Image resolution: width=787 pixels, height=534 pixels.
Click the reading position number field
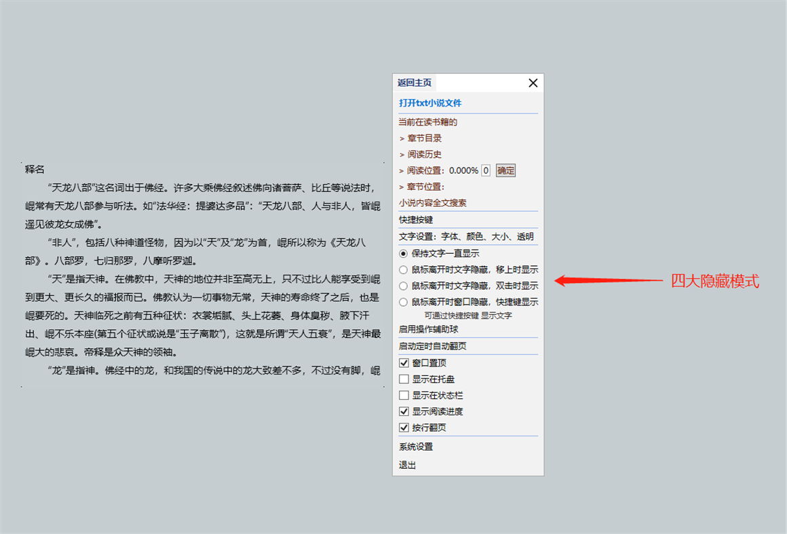pos(484,170)
